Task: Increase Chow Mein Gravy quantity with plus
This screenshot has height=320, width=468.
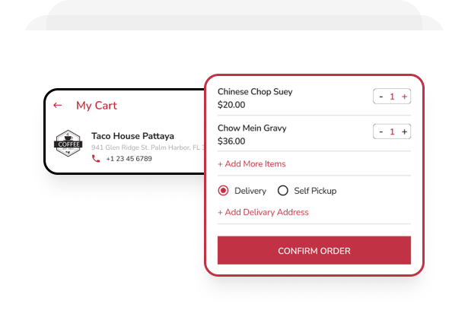Action: click(404, 131)
